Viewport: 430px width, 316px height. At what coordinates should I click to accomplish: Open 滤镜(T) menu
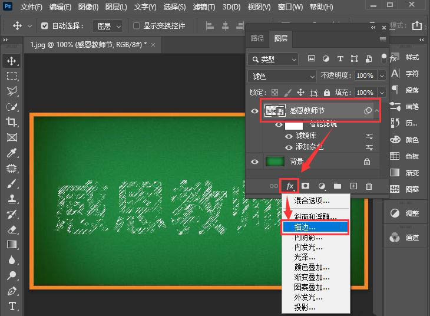(204, 6)
